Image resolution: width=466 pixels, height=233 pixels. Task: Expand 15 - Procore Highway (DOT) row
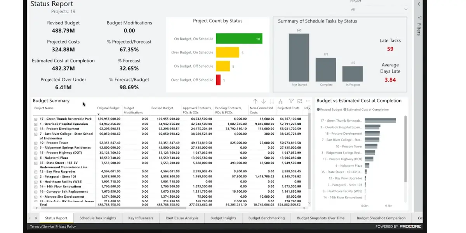point(36,153)
